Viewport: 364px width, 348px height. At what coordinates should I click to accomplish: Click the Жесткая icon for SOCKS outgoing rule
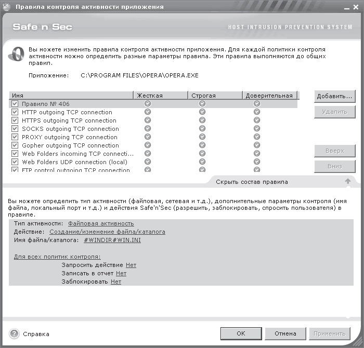148,129
